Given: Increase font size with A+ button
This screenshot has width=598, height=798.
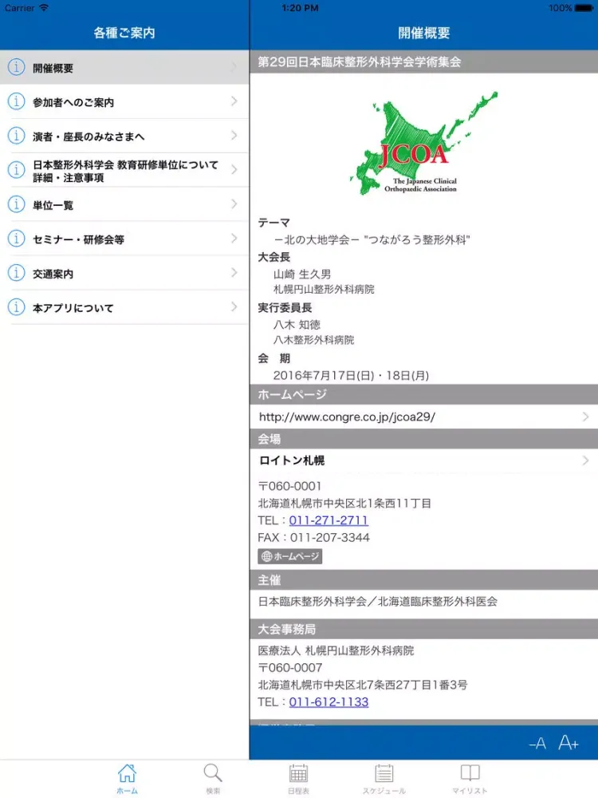Looking at the screenshot, I should click(x=568, y=742).
